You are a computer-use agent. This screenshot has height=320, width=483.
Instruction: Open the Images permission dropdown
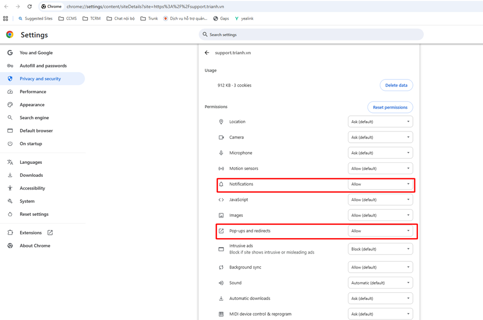point(380,215)
